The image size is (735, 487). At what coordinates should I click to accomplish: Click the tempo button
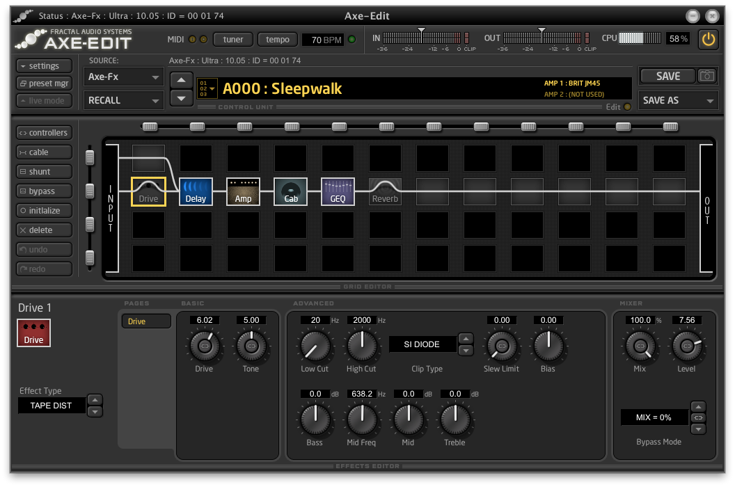pos(278,40)
